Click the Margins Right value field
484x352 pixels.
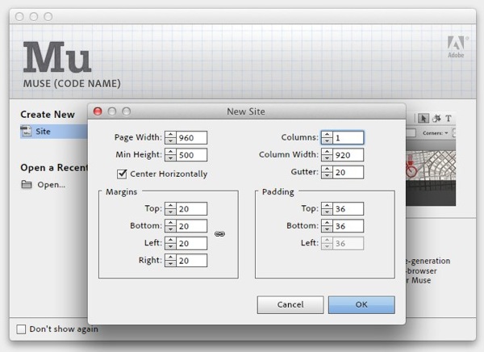point(192,261)
